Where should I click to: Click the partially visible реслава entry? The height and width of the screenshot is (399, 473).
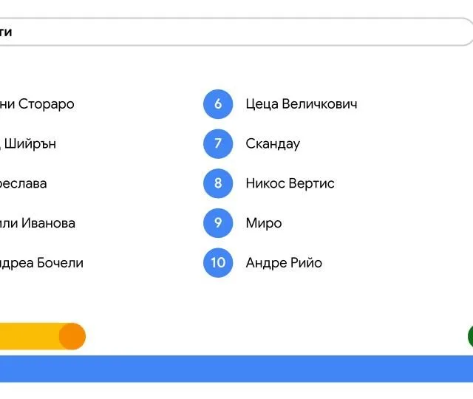[x=23, y=184]
